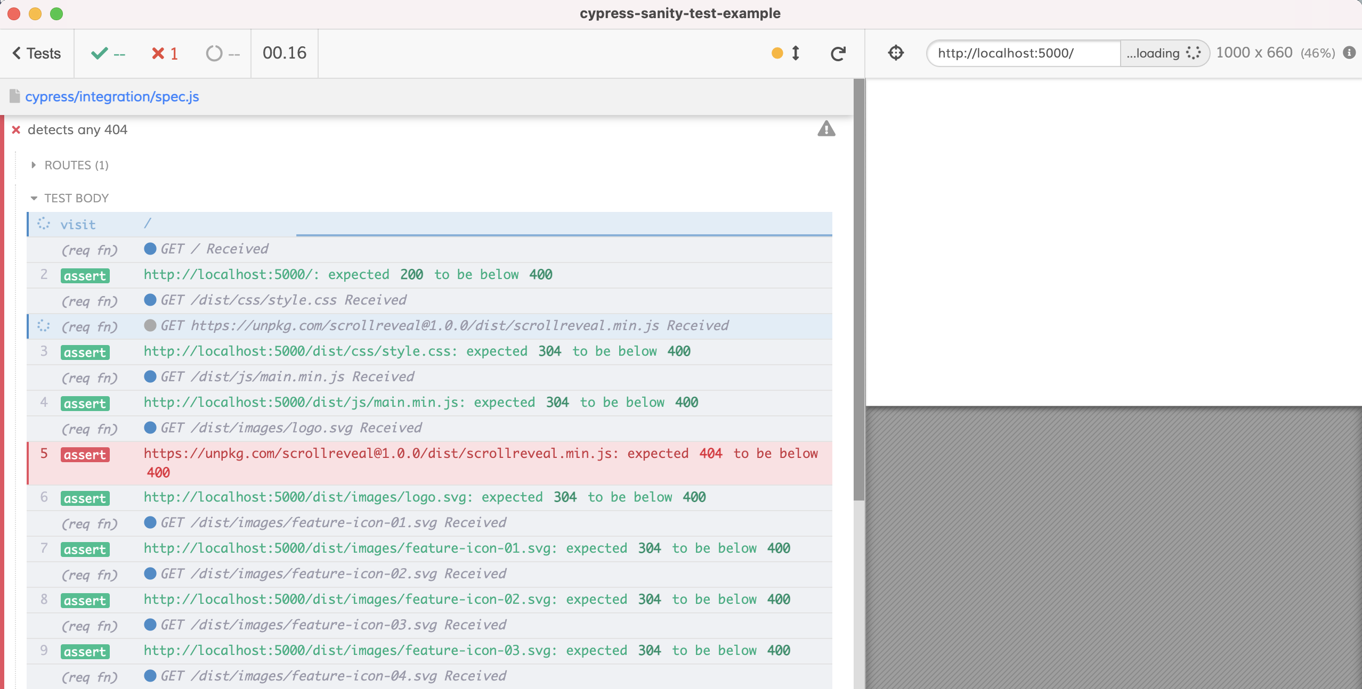The width and height of the screenshot is (1362, 689).
Task: Click GET feature-icon-04.svg Received row
Action: [x=429, y=676]
